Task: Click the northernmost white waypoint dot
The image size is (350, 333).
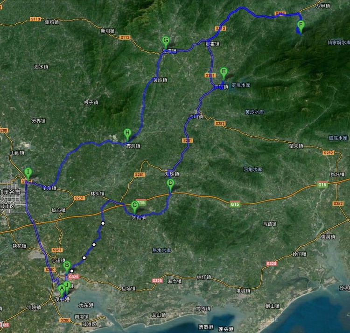Action: point(103,223)
